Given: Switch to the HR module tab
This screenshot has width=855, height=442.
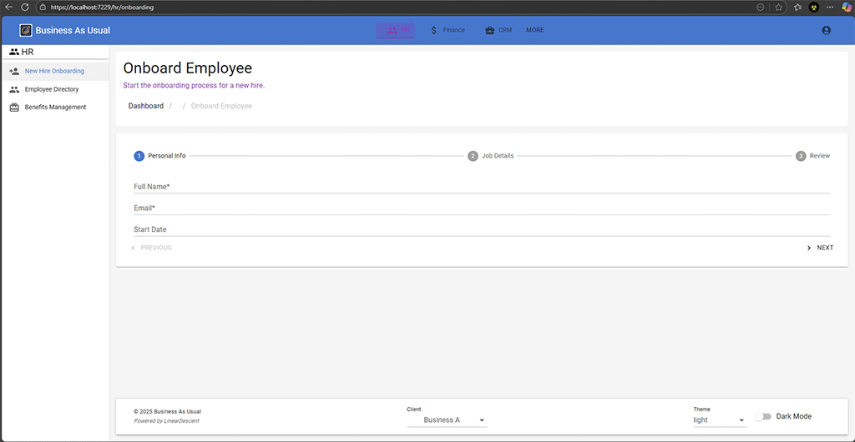Looking at the screenshot, I should [x=396, y=30].
